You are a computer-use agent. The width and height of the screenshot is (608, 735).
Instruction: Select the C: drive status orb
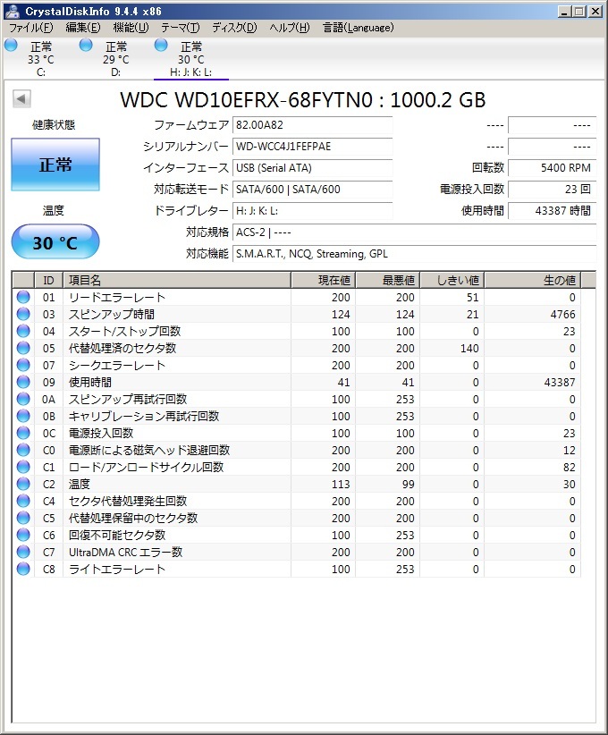point(11,45)
